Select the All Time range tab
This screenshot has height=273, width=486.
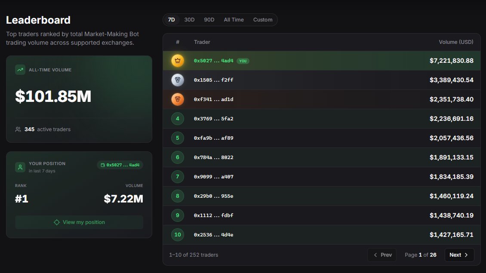click(234, 20)
